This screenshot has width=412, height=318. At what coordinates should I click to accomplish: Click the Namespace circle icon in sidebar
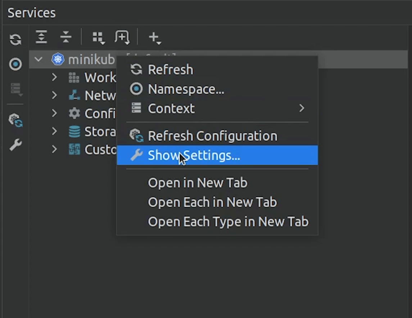tap(15, 64)
